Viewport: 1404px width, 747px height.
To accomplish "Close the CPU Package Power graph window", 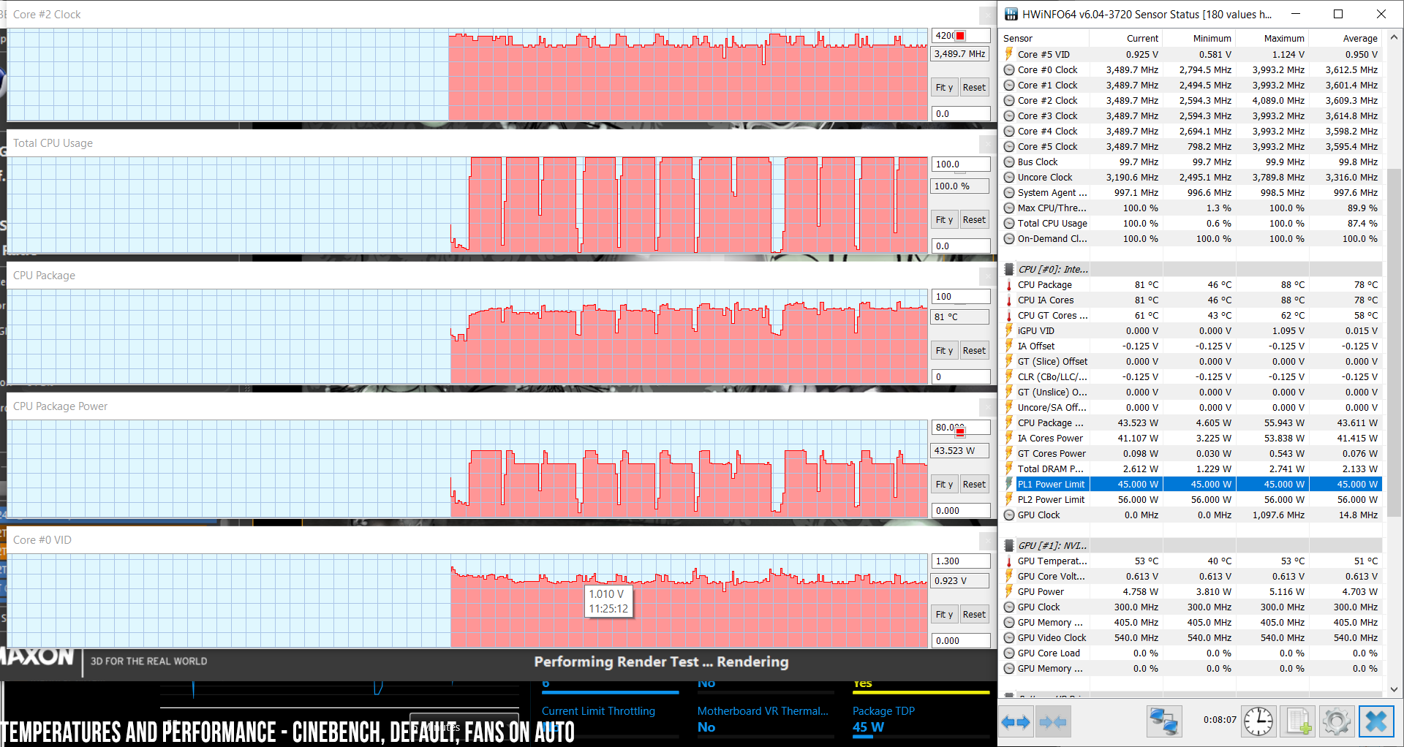I will pos(987,406).
